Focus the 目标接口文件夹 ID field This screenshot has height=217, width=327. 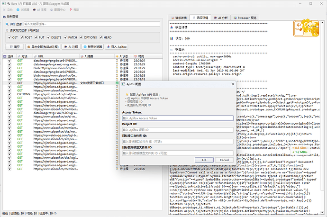coord(178,142)
